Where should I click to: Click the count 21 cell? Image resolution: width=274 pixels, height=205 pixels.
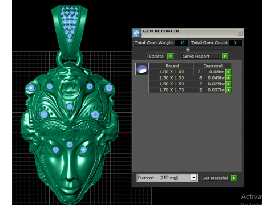(x=200, y=72)
